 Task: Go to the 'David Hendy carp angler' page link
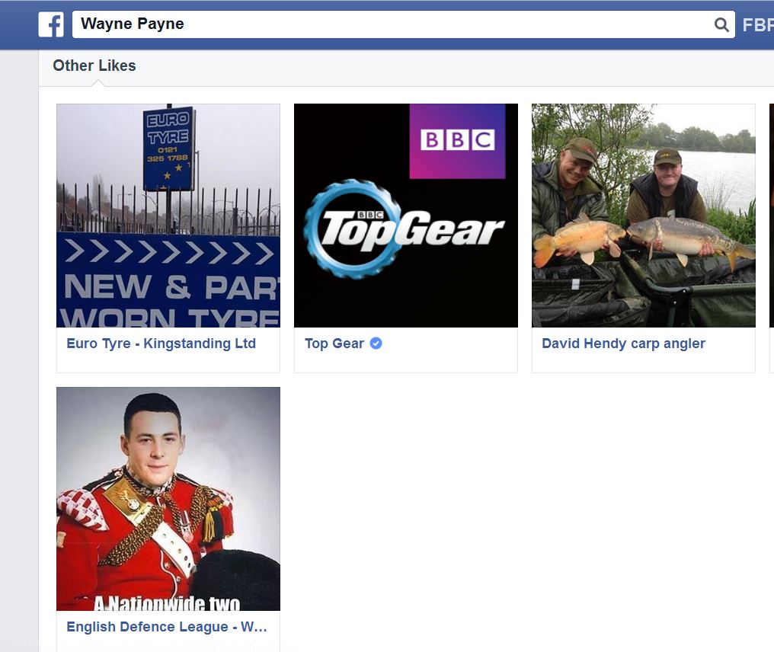pyautogui.click(x=623, y=344)
